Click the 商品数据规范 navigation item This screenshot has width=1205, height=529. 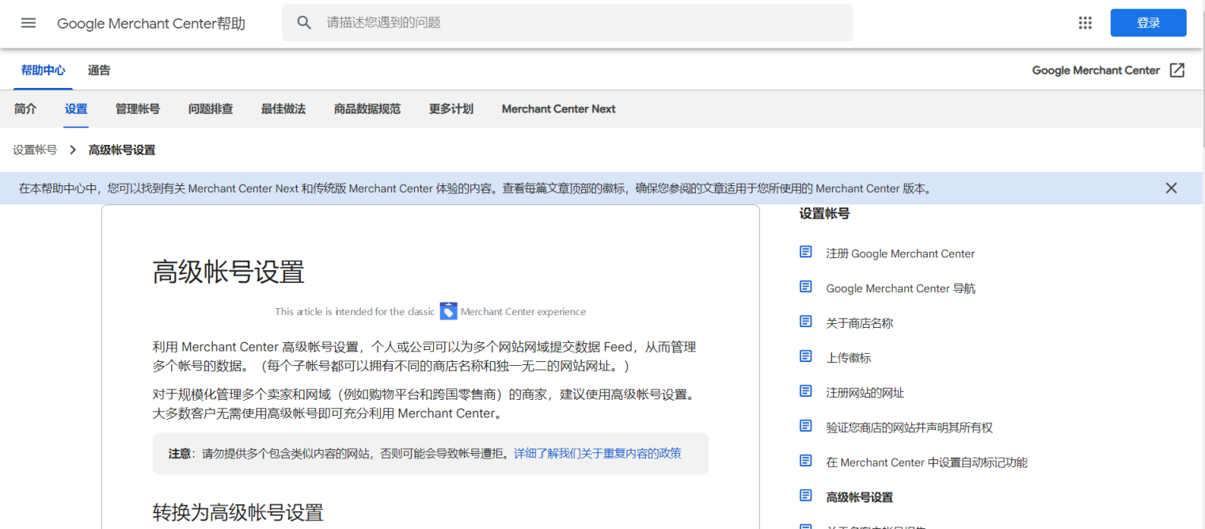coord(367,108)
